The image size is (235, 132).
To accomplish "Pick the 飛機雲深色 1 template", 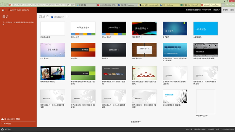I will click(x=144, y=28).
